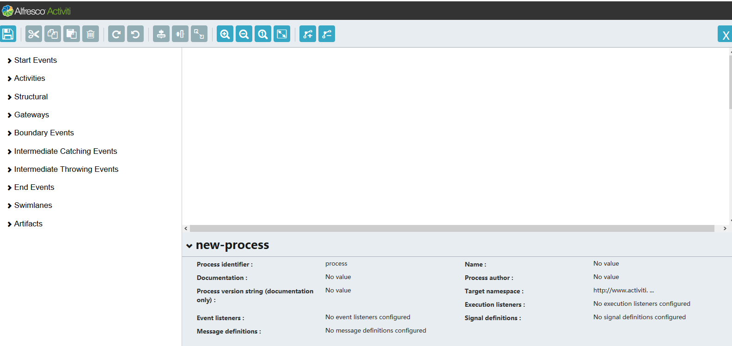Expand the Swimlanes group
This screenshot has height=346, width=732.
click(x=30, y=206)
